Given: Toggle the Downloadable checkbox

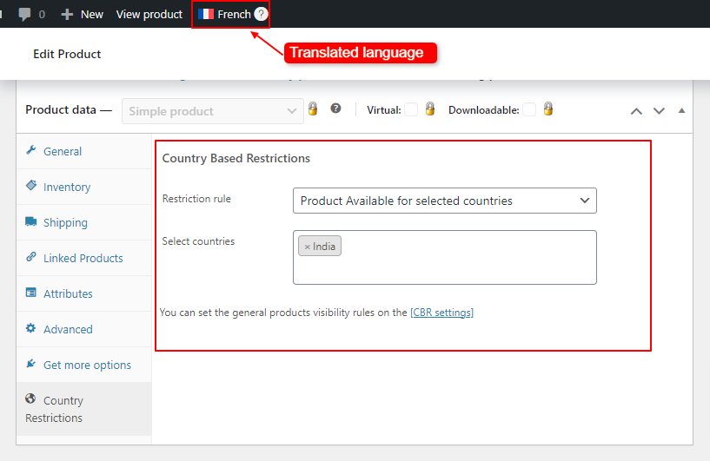Looking at the screenshot, I should (x=529, y=109).
